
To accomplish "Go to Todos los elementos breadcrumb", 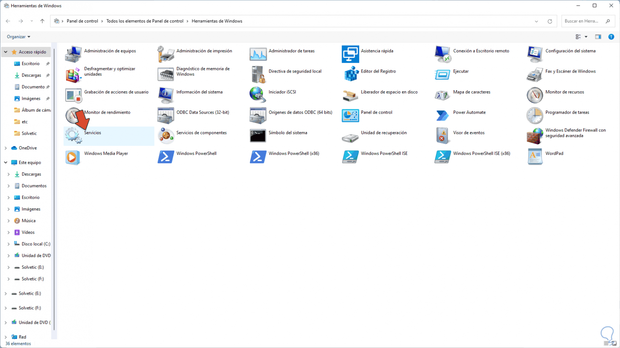I will point(145,21).
